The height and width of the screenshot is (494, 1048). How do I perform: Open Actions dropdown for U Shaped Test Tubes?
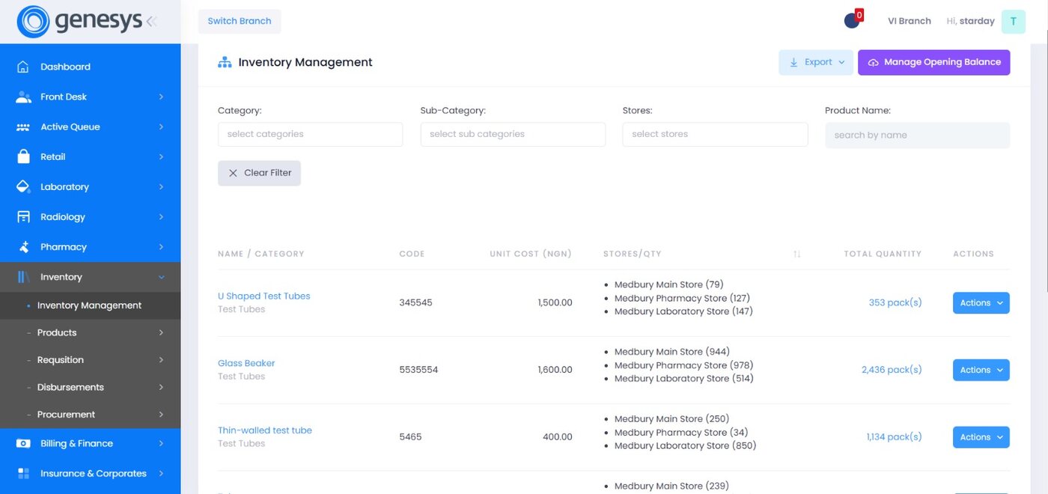click(981, 303)
